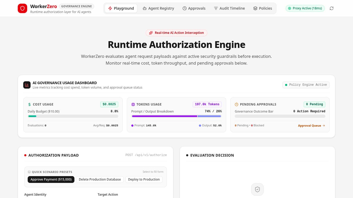Click the Evaluations: 0 counter
This screenshot has width=353, height=198.
point(37,126)
